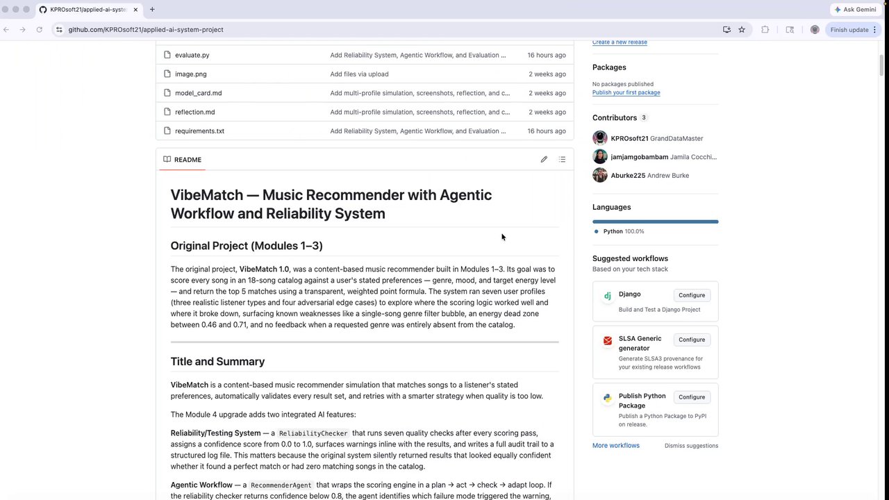Click file icon next to reflection.md

coord(167,112)
